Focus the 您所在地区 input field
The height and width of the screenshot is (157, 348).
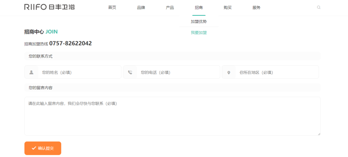coord(276,72)
